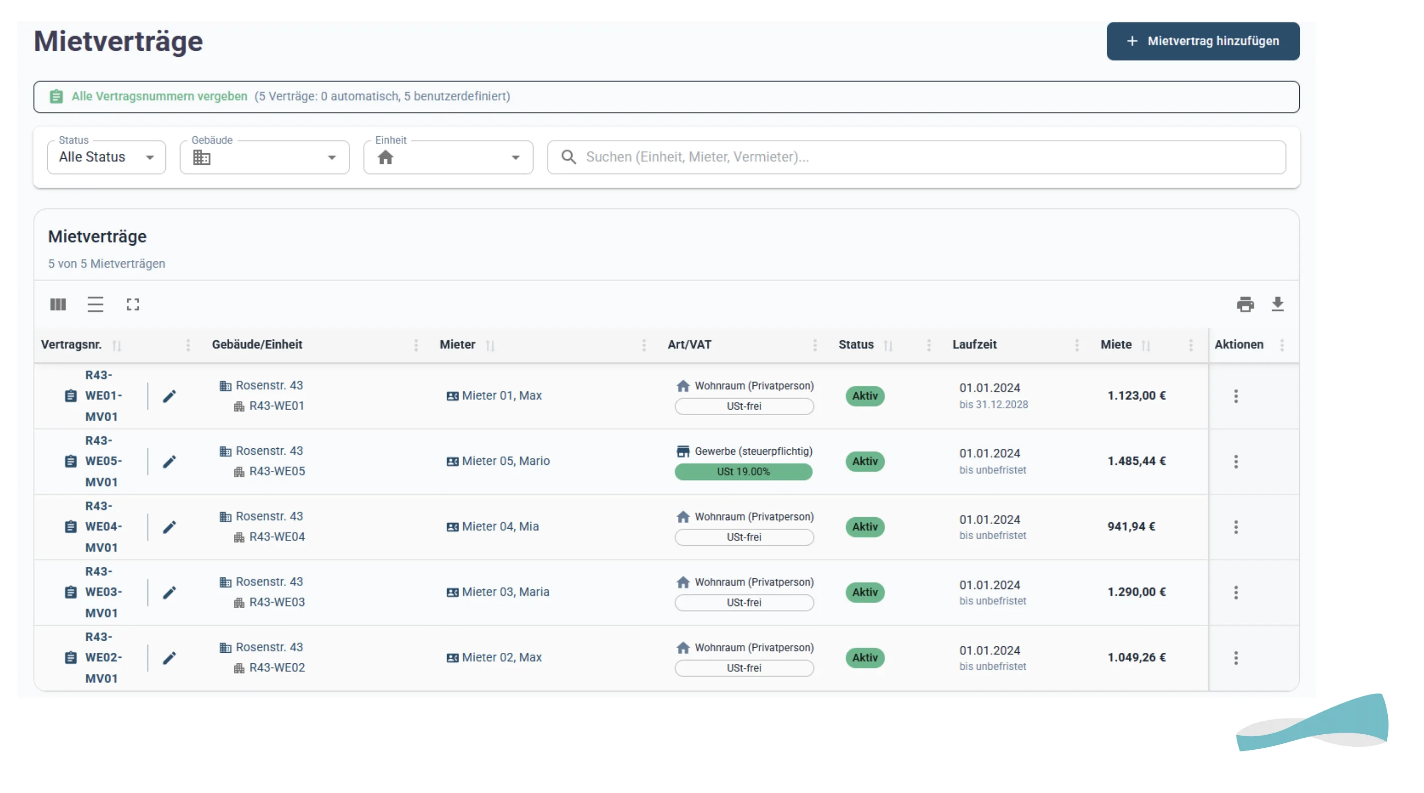The width and height of the screenshot is (1424, 793).
Task: Open actions menu for Mieter 02, Max
Action: point(1235,658)
